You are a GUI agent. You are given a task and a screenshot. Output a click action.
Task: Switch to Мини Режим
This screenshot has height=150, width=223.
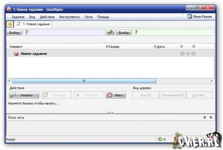pos(200,17)
